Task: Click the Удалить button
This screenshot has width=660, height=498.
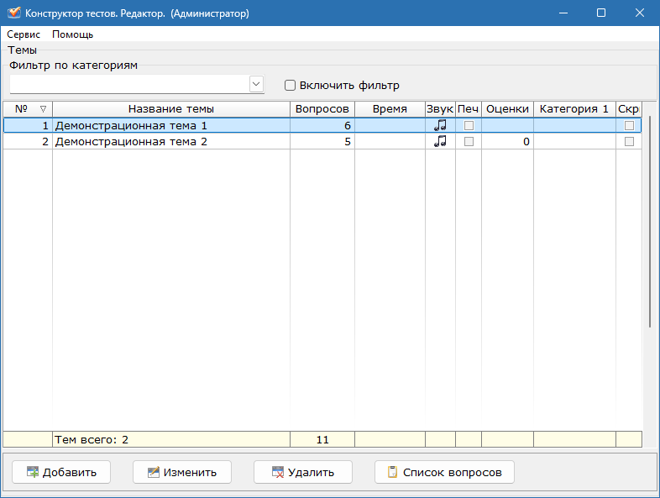Action: 303,472
